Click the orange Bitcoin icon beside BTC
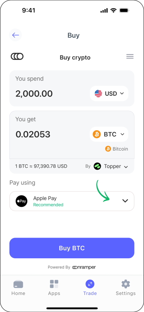This screenshot has width=144, height=312. (96, 134)
